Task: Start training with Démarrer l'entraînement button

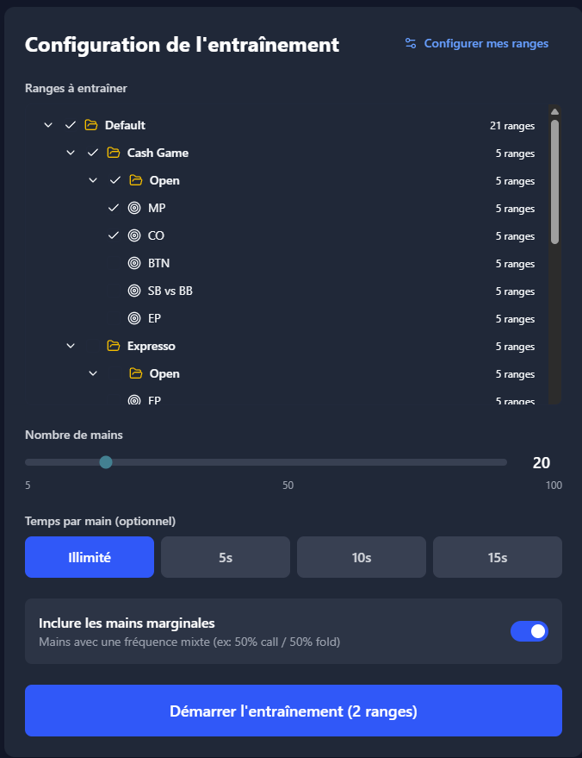Action: (294, 711)
